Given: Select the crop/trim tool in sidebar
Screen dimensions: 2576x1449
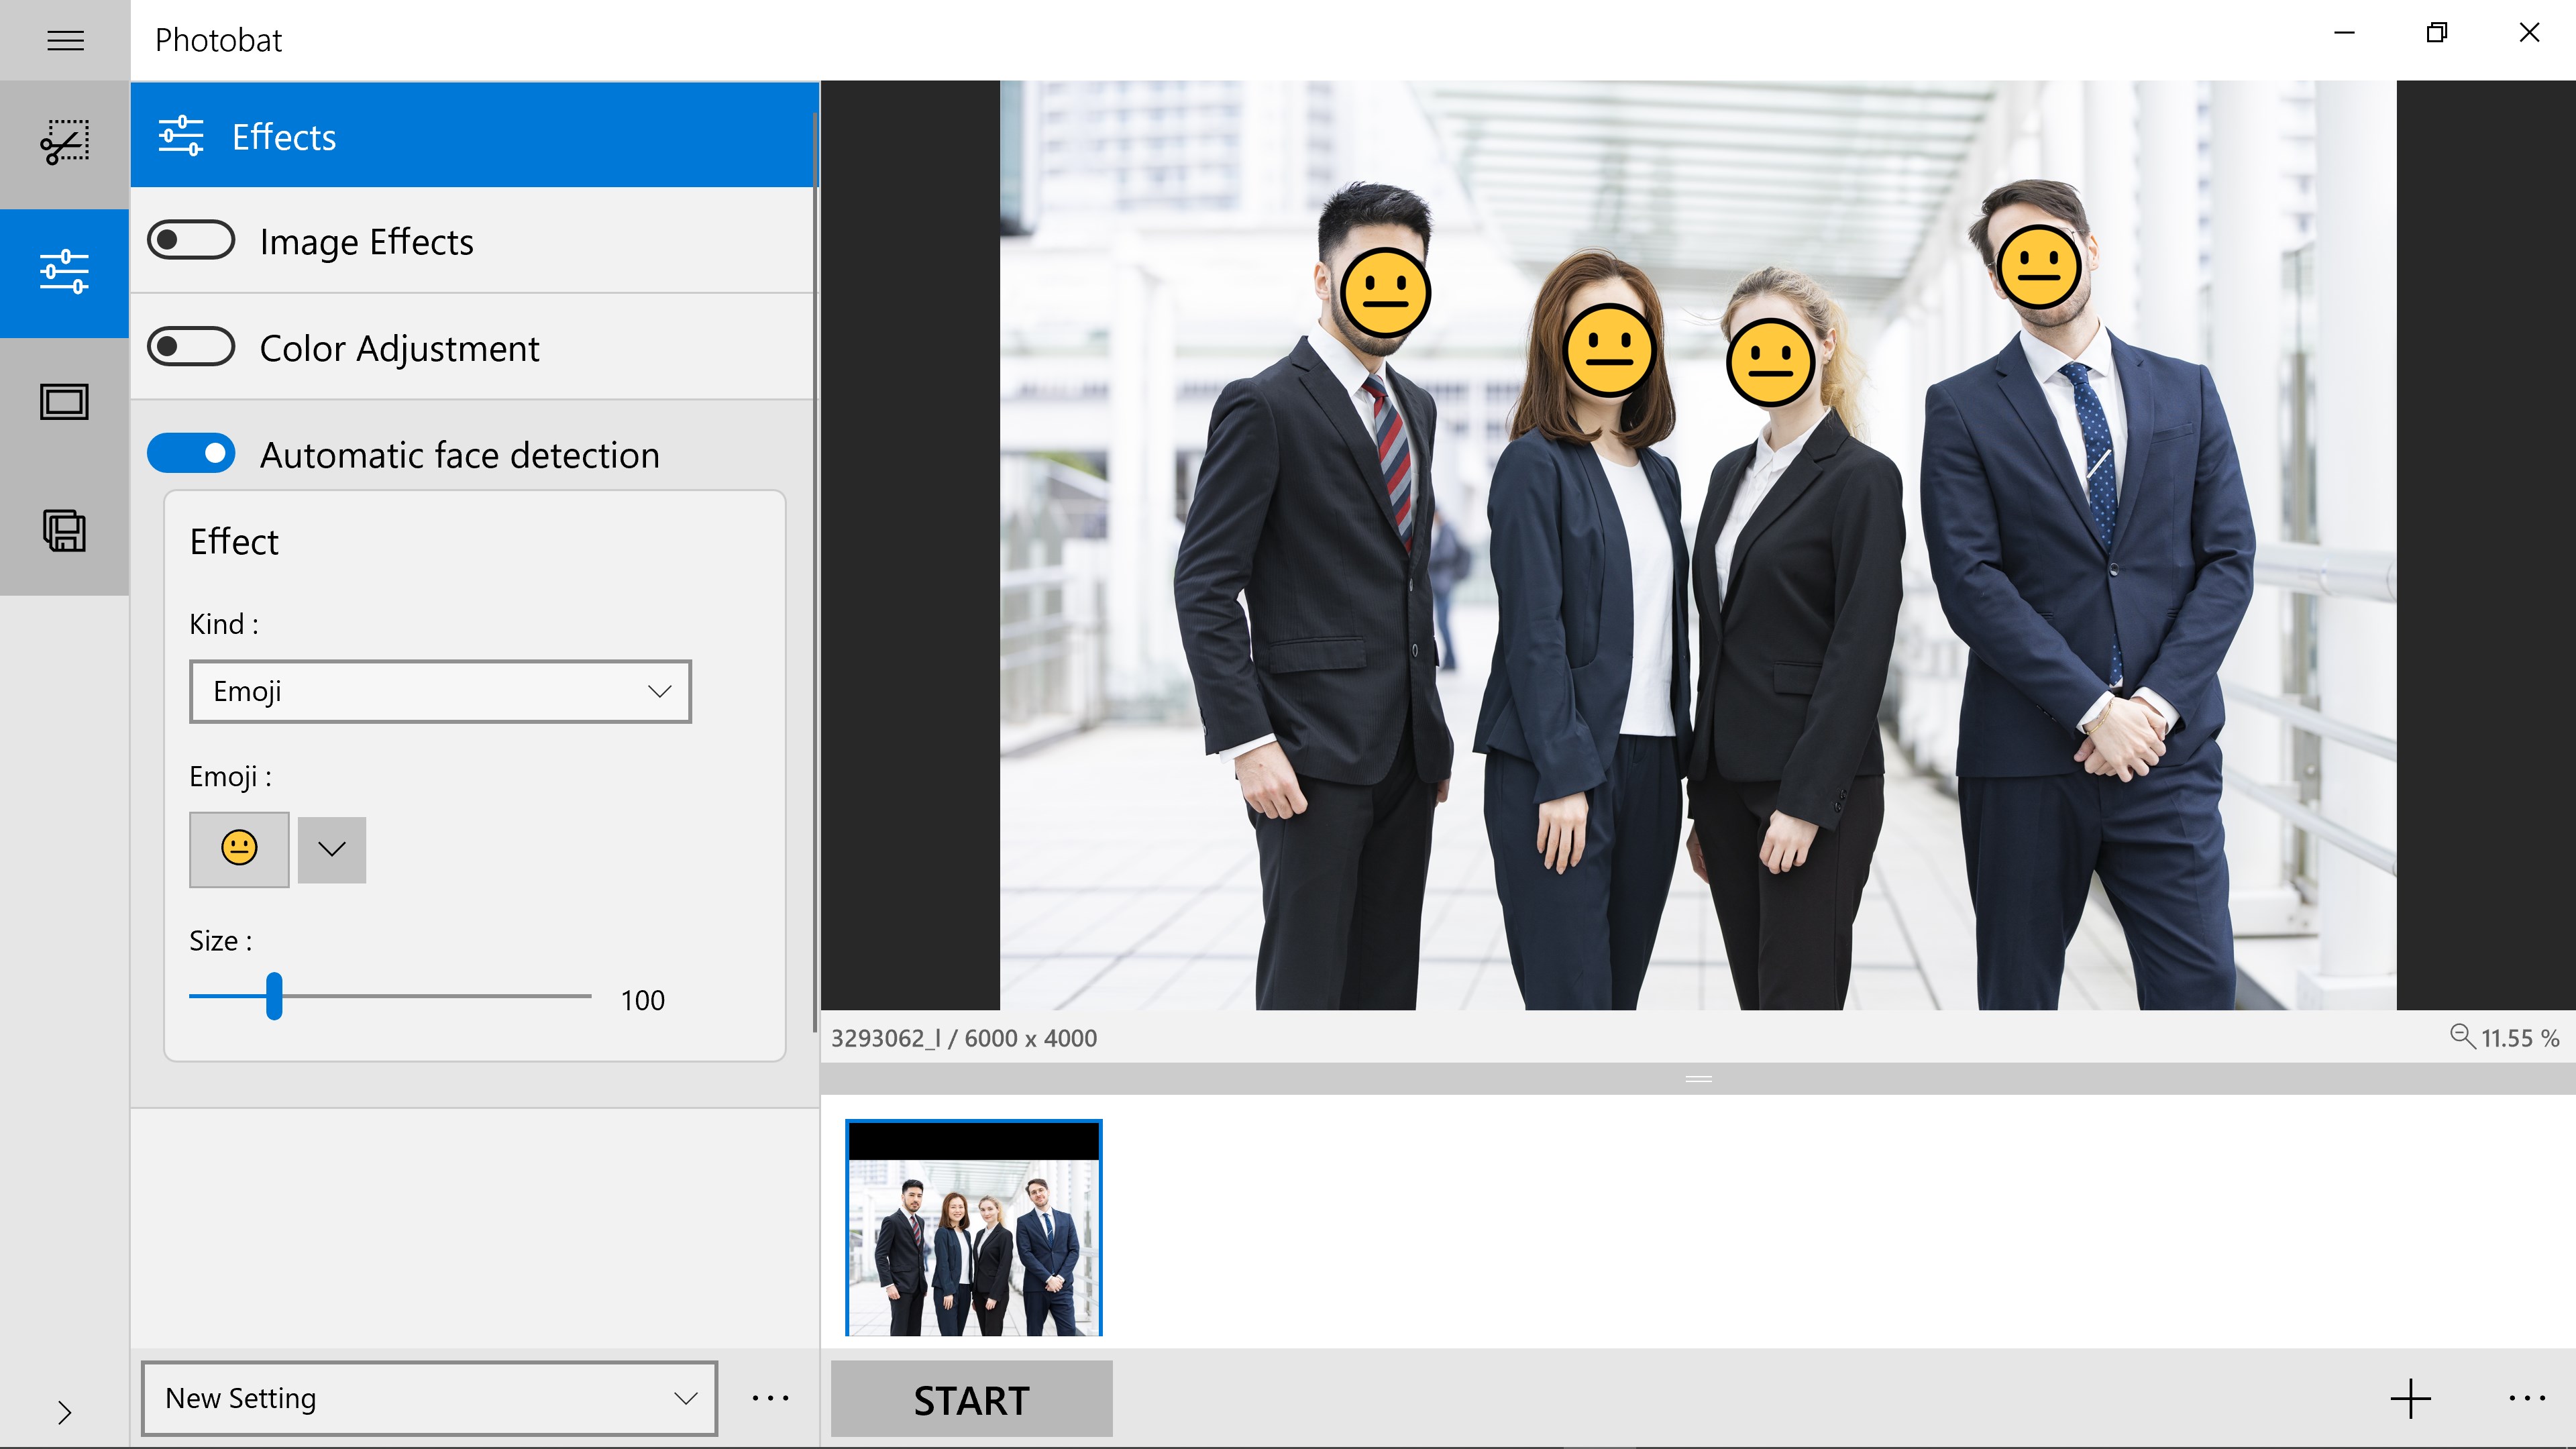Looking at the screenshot, I should pos(65,143).
